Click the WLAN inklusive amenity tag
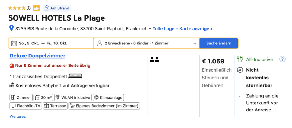 73,97
